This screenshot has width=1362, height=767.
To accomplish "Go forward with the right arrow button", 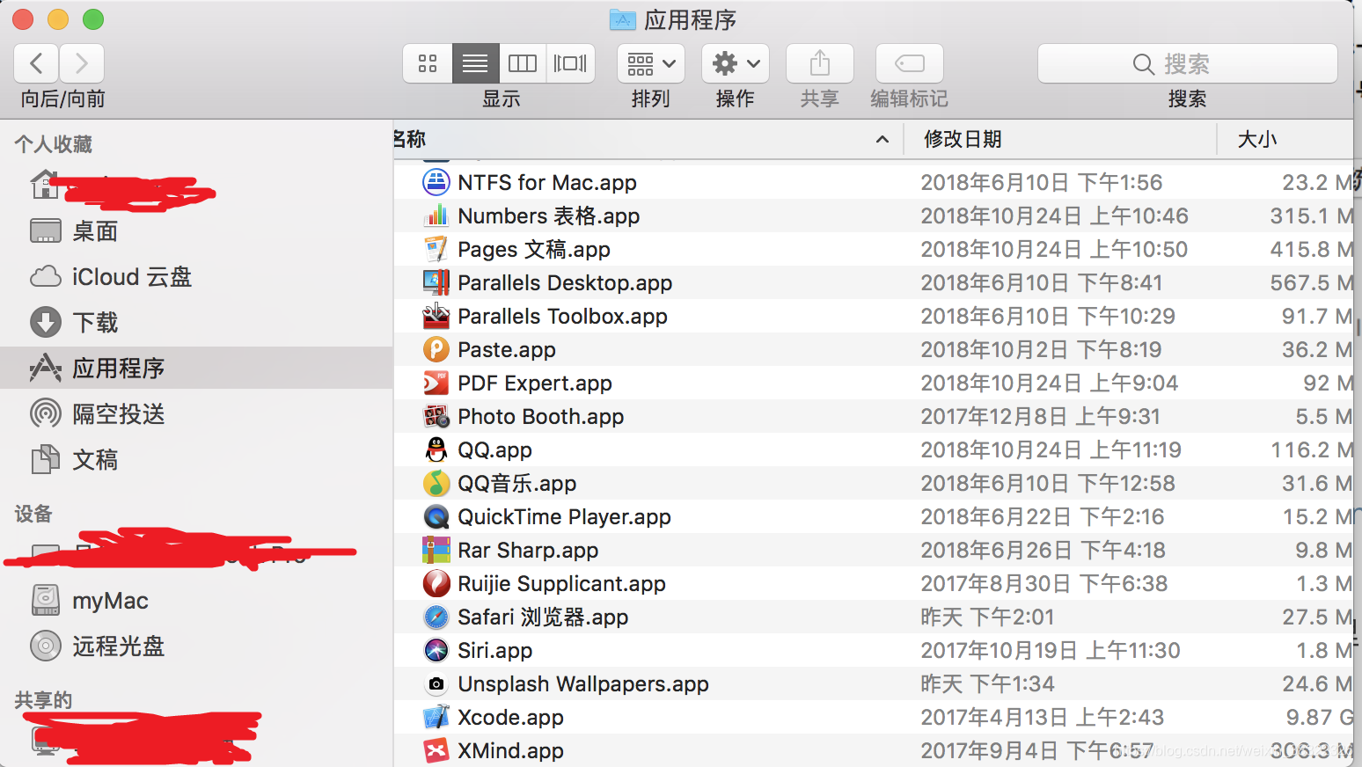I will coord(82,63).
